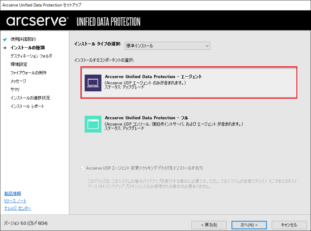Screen dimensions: 311x231
Task: Click the < 戻る(B) button
Action: [x=209, y=225]
